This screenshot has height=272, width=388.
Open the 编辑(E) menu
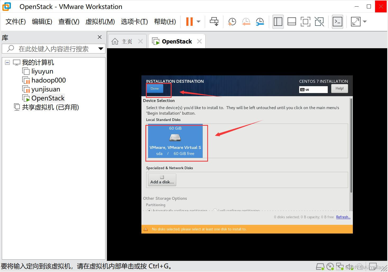tap(42, 22)
